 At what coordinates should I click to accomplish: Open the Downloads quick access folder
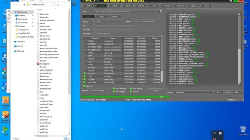[x=21, y=19]
